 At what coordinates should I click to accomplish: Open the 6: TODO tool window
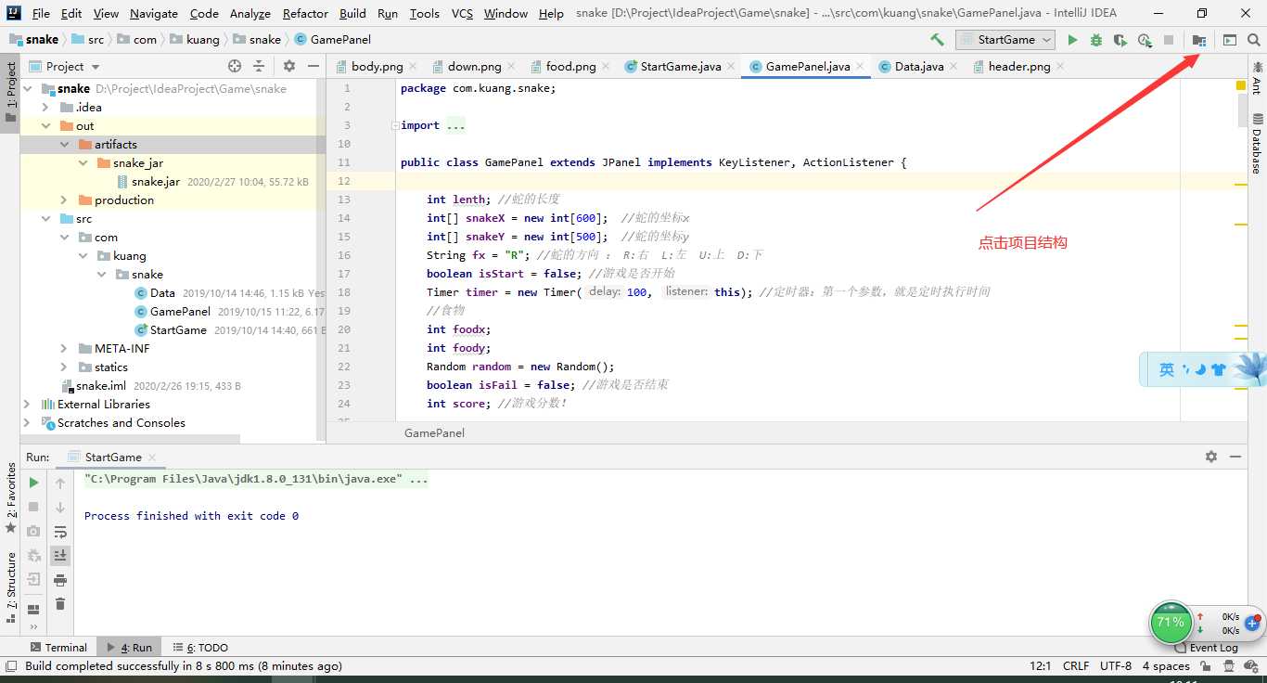(x=200, y=648)
